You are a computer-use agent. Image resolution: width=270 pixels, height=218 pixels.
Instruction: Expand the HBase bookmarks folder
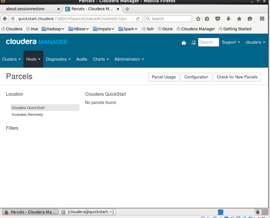pyautogui.click(x=78, y=29)
